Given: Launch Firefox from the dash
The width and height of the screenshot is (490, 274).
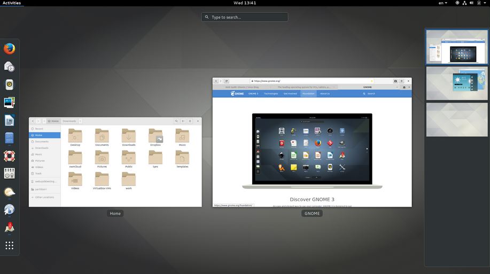Looking at the screenshot, I should click(10, 49).
